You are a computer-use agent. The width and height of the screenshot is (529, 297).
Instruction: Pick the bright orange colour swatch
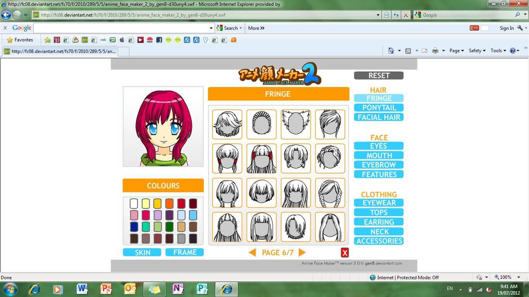169,203
